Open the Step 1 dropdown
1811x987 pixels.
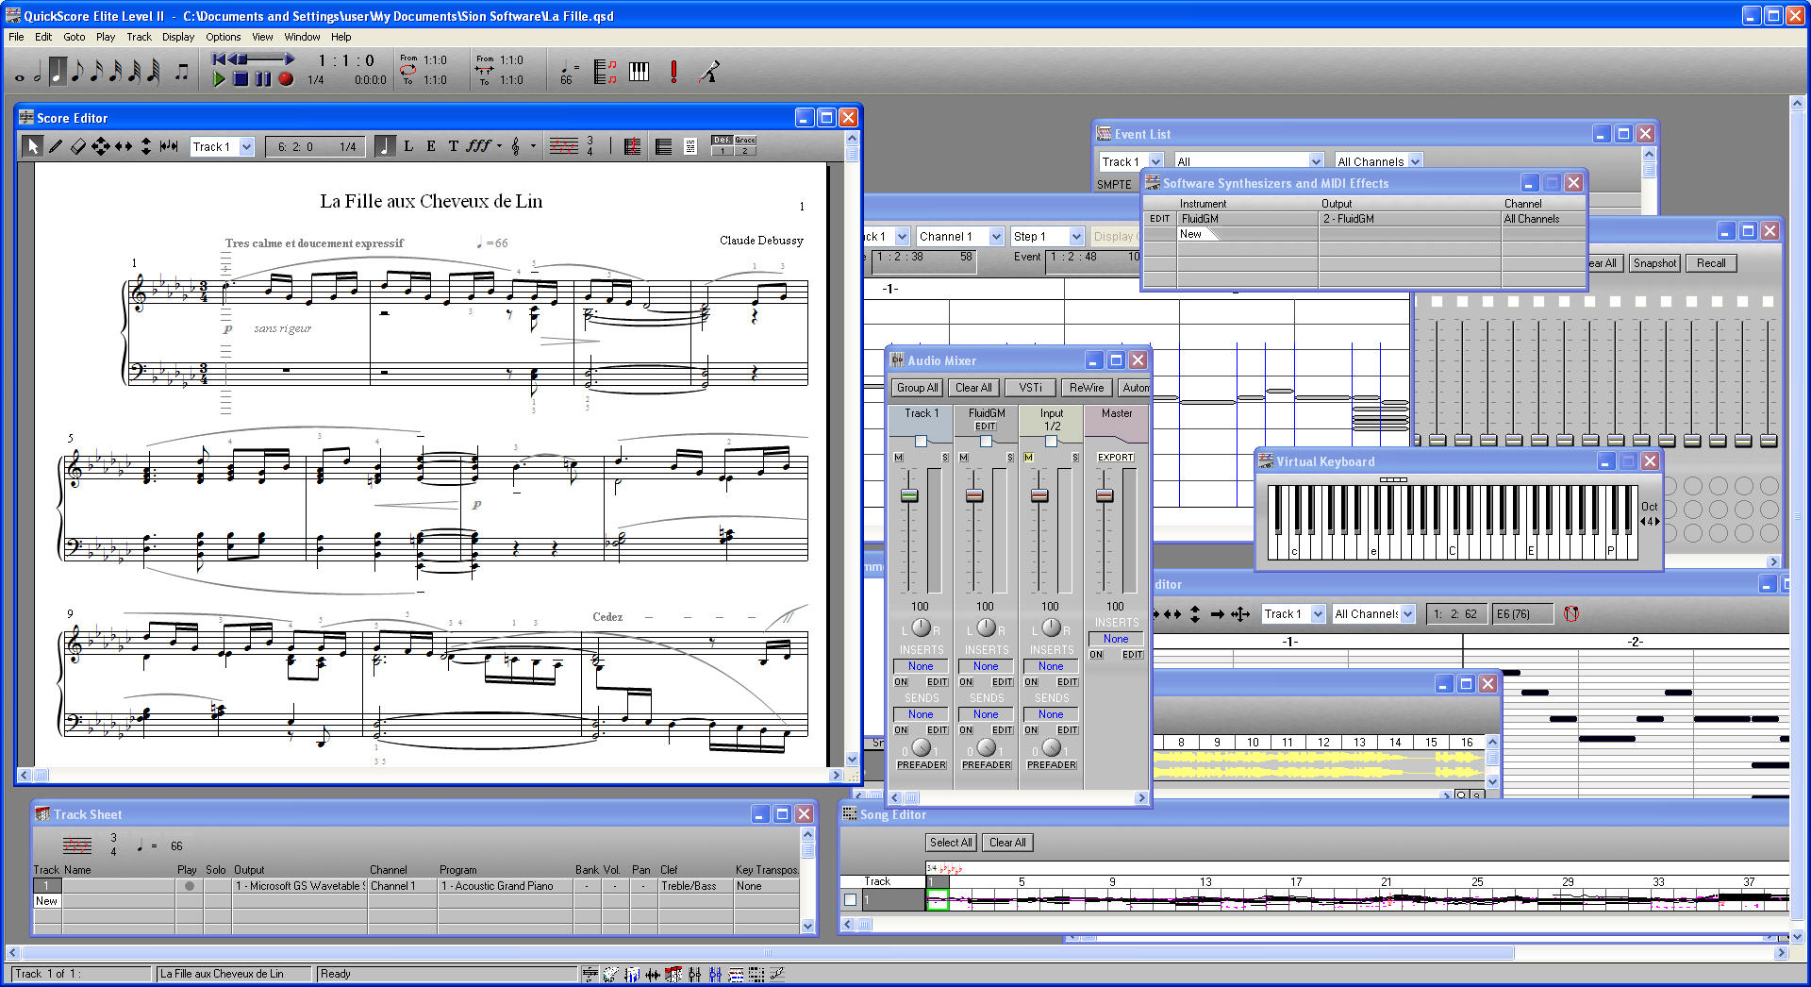pos(1047,236)
